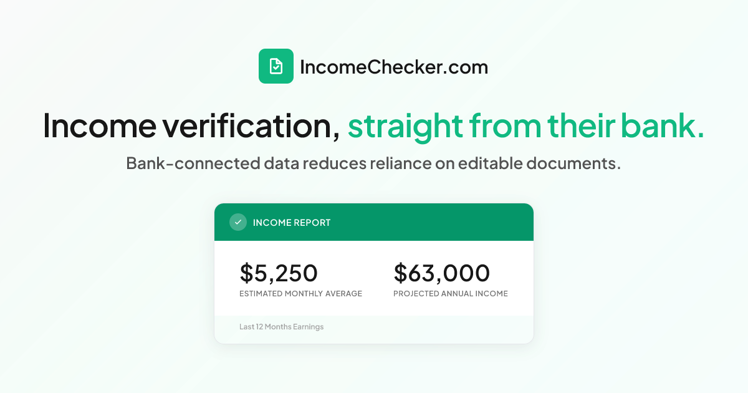Click the white gap between the two income amounts
The height and width of the screenshot is (393, 748).
pos(355,274)
